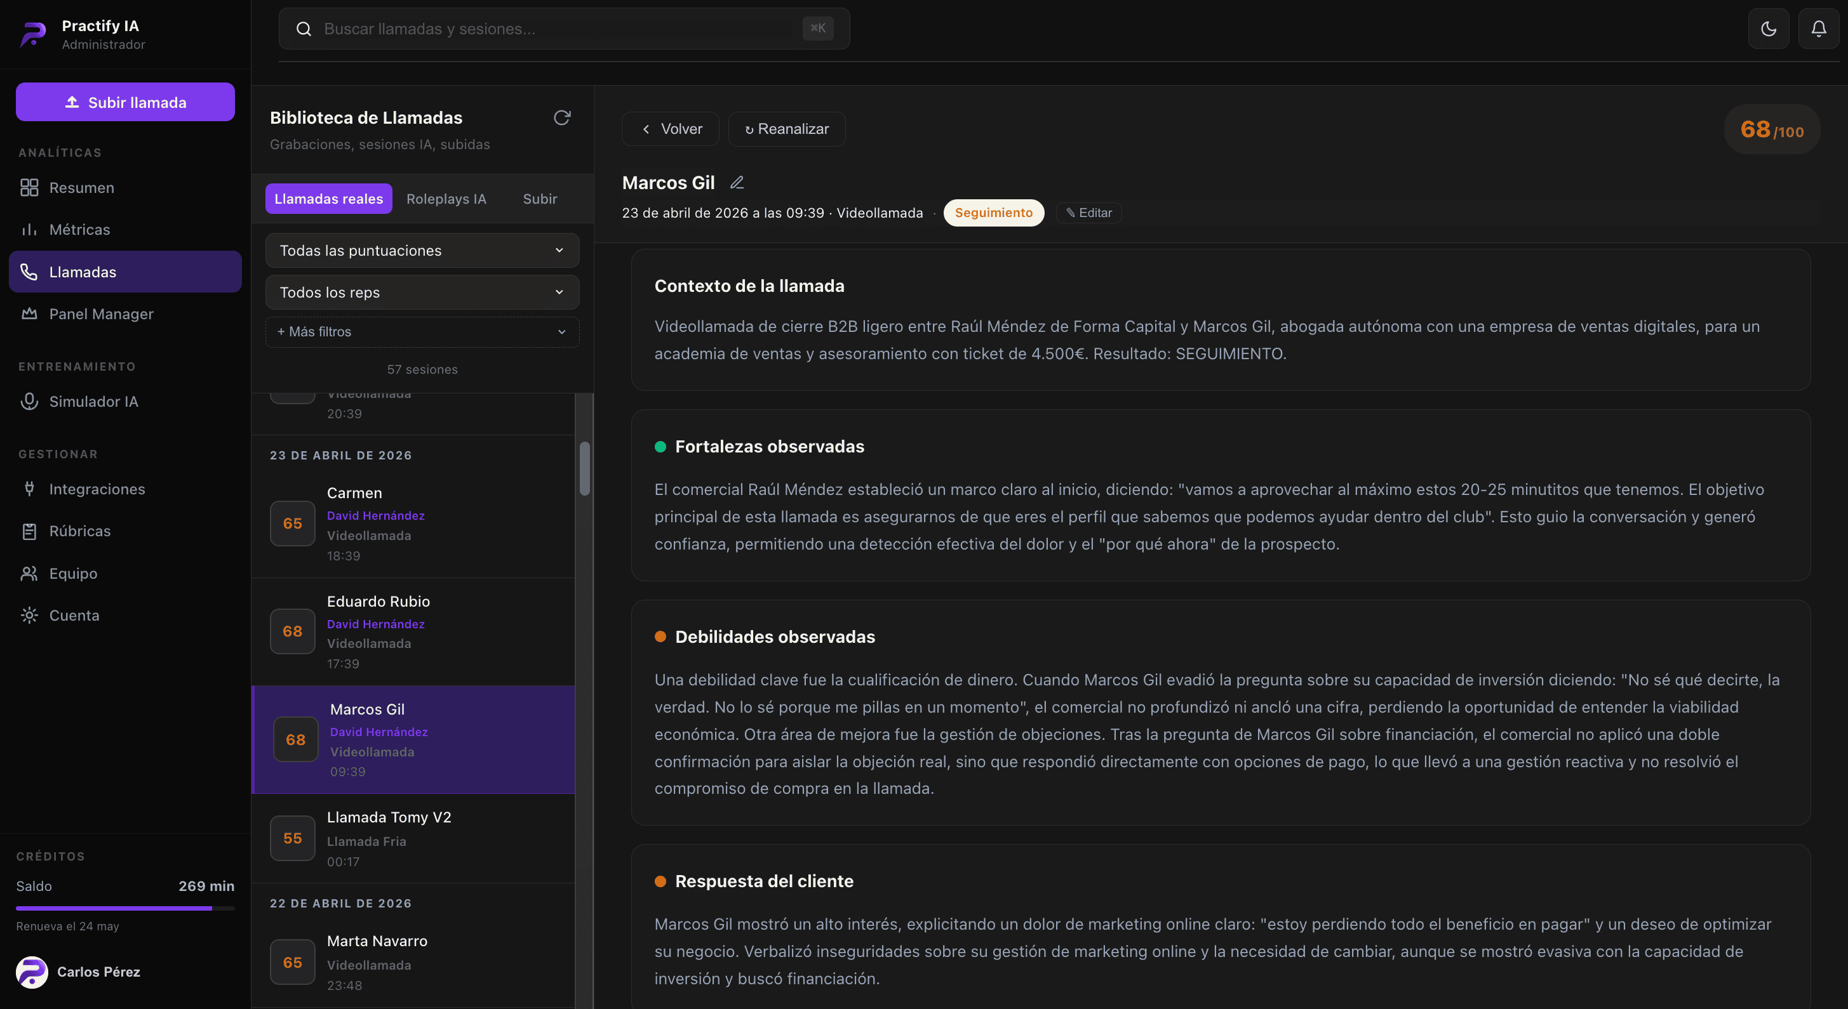Click the Fortalezas observadas heading
The image size is (1848, 1009).
pos(770,447)
